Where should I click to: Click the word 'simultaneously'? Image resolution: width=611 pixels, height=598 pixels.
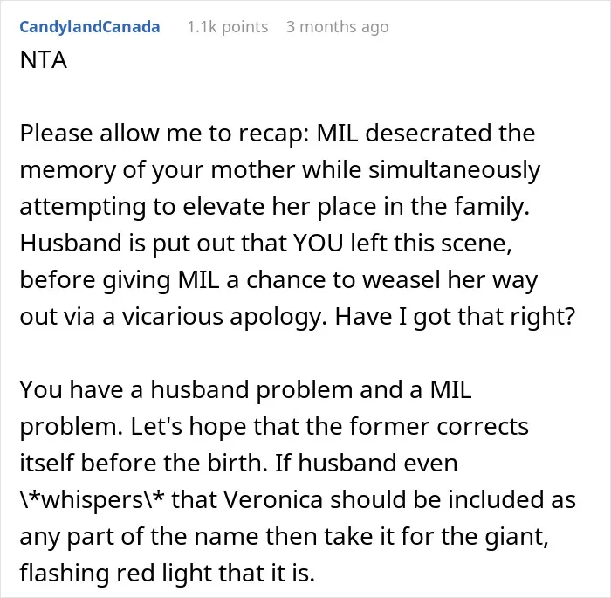pos(455,170)
